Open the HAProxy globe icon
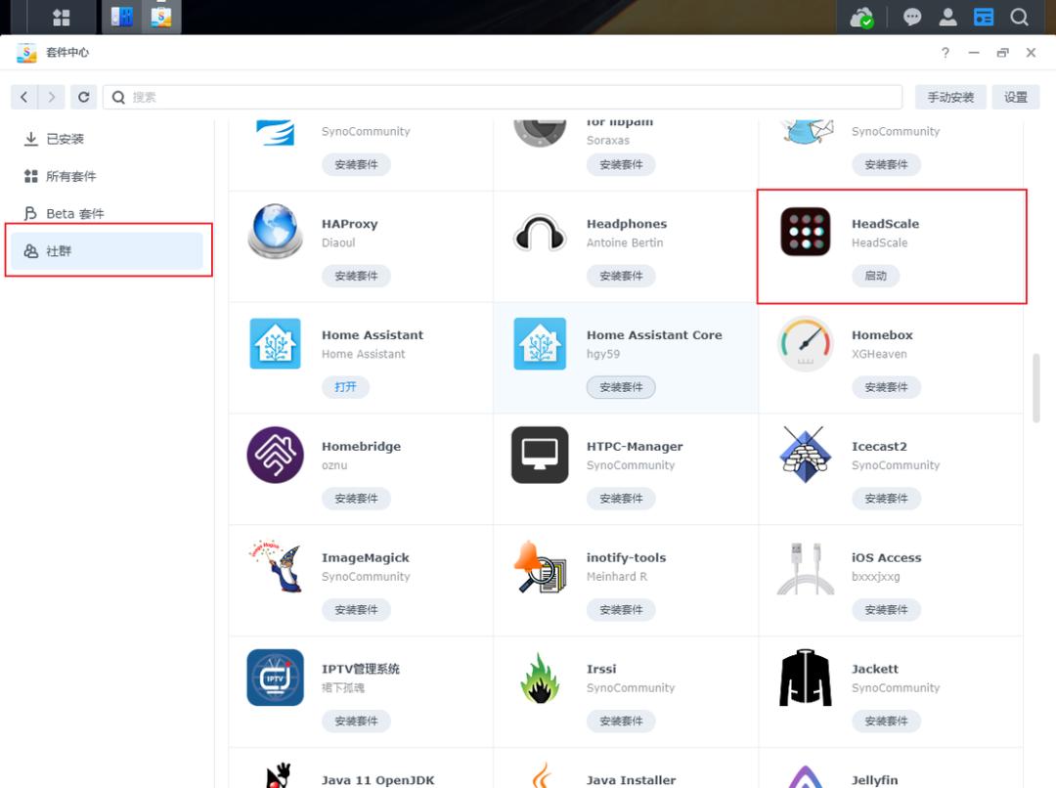 click(275, 232)
